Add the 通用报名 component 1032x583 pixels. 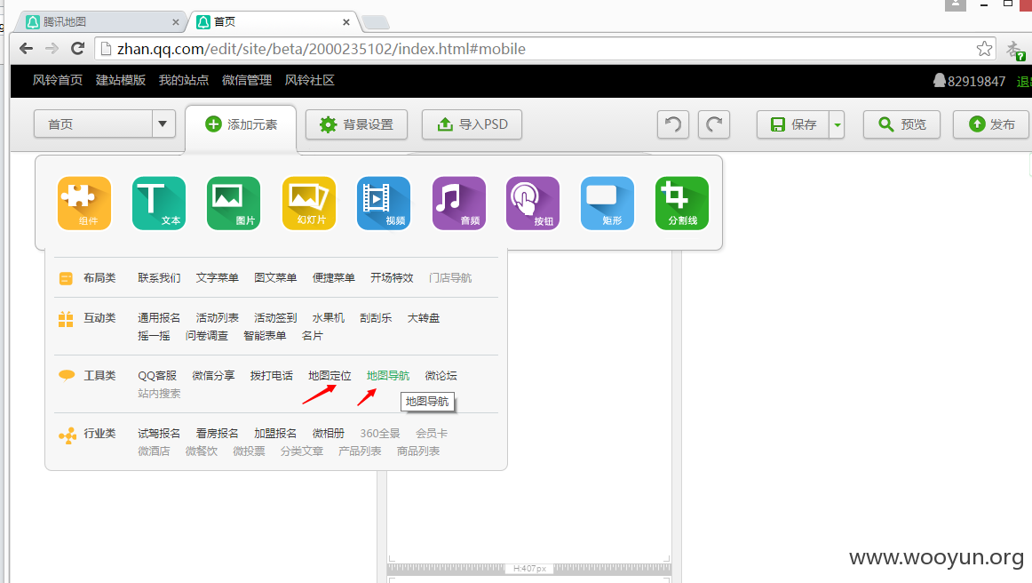[159, 318]
